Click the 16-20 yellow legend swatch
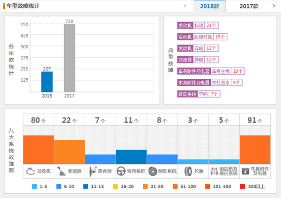281x198 pixels. [116, 186]
